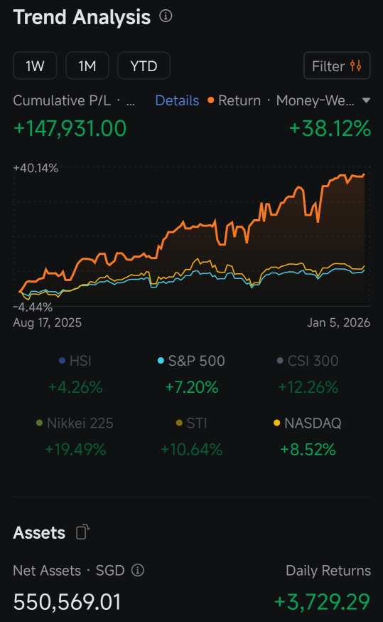The height and width of the screenshot is (622, 383).
Task: Tap the orange Return legend dot
Action: (x=211, y=100)
